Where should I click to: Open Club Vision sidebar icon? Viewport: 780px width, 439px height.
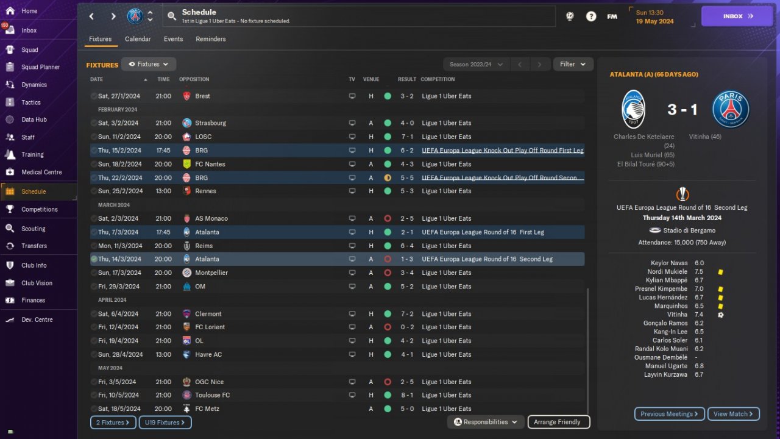(10, 283)
